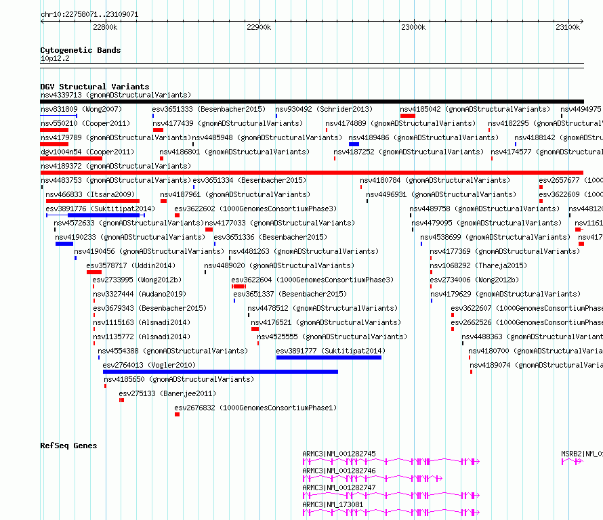
Task: Open nsv1068292 (Thareja2015) label
Action: [x=478, y=265]
